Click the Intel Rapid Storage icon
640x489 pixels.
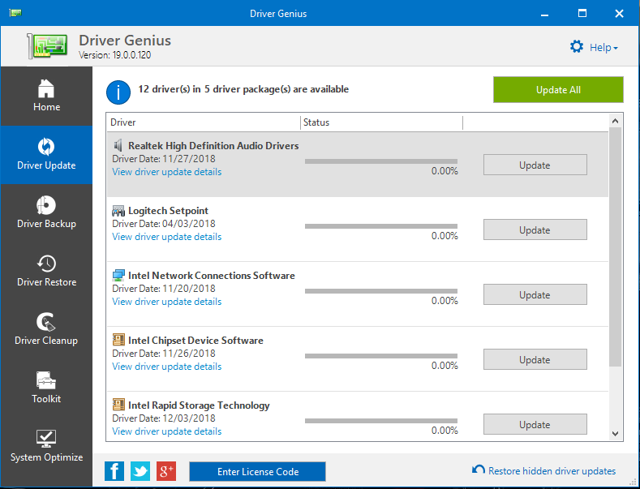click(x=118, y=405)
